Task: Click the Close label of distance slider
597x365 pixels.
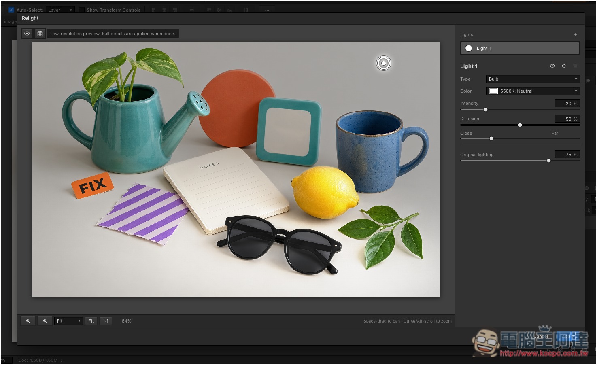Action: (466, 133)
